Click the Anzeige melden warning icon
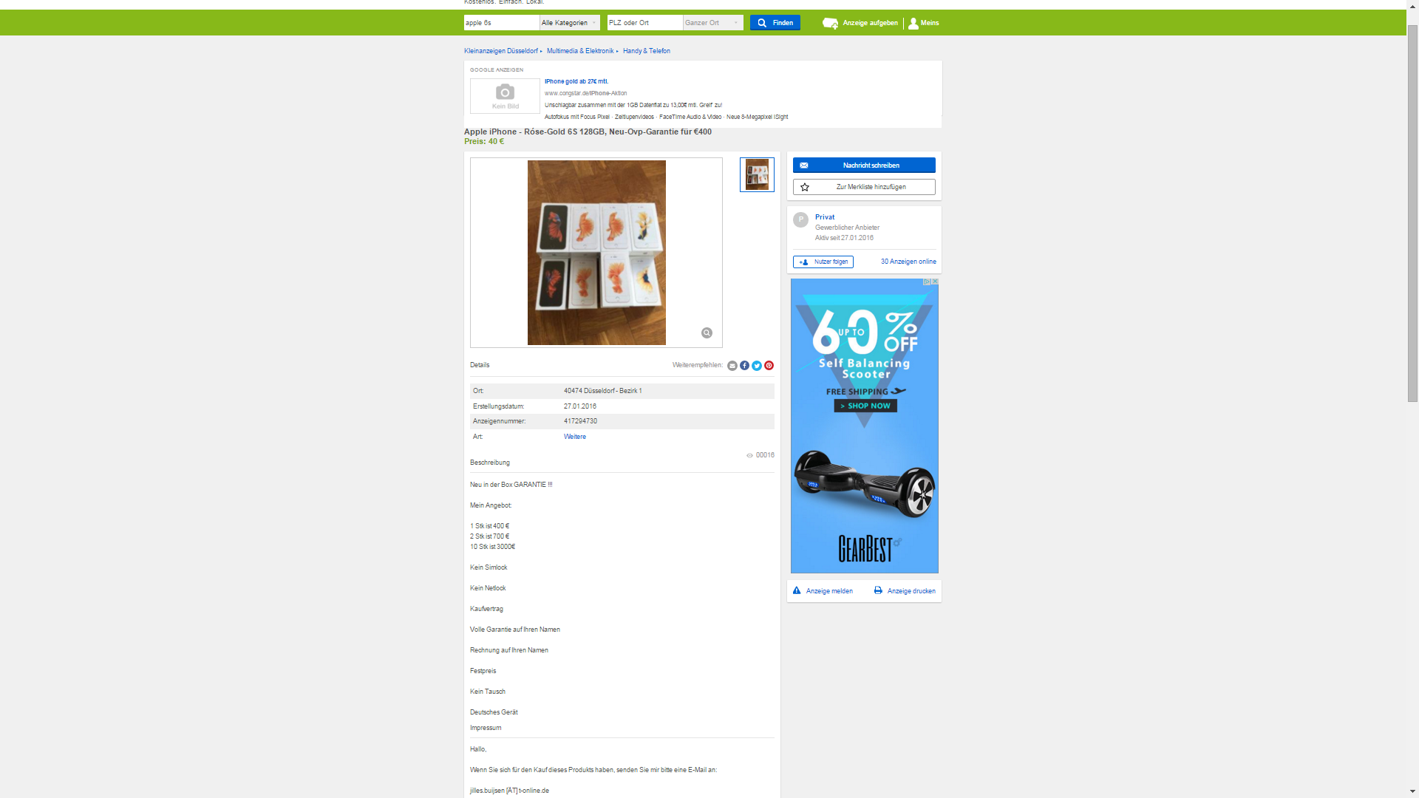Image resolution: width=1419 pixels, height=798 pixels. click(x=797, y=590)
